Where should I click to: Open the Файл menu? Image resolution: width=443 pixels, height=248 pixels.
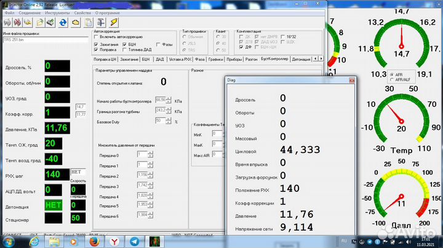10,13
